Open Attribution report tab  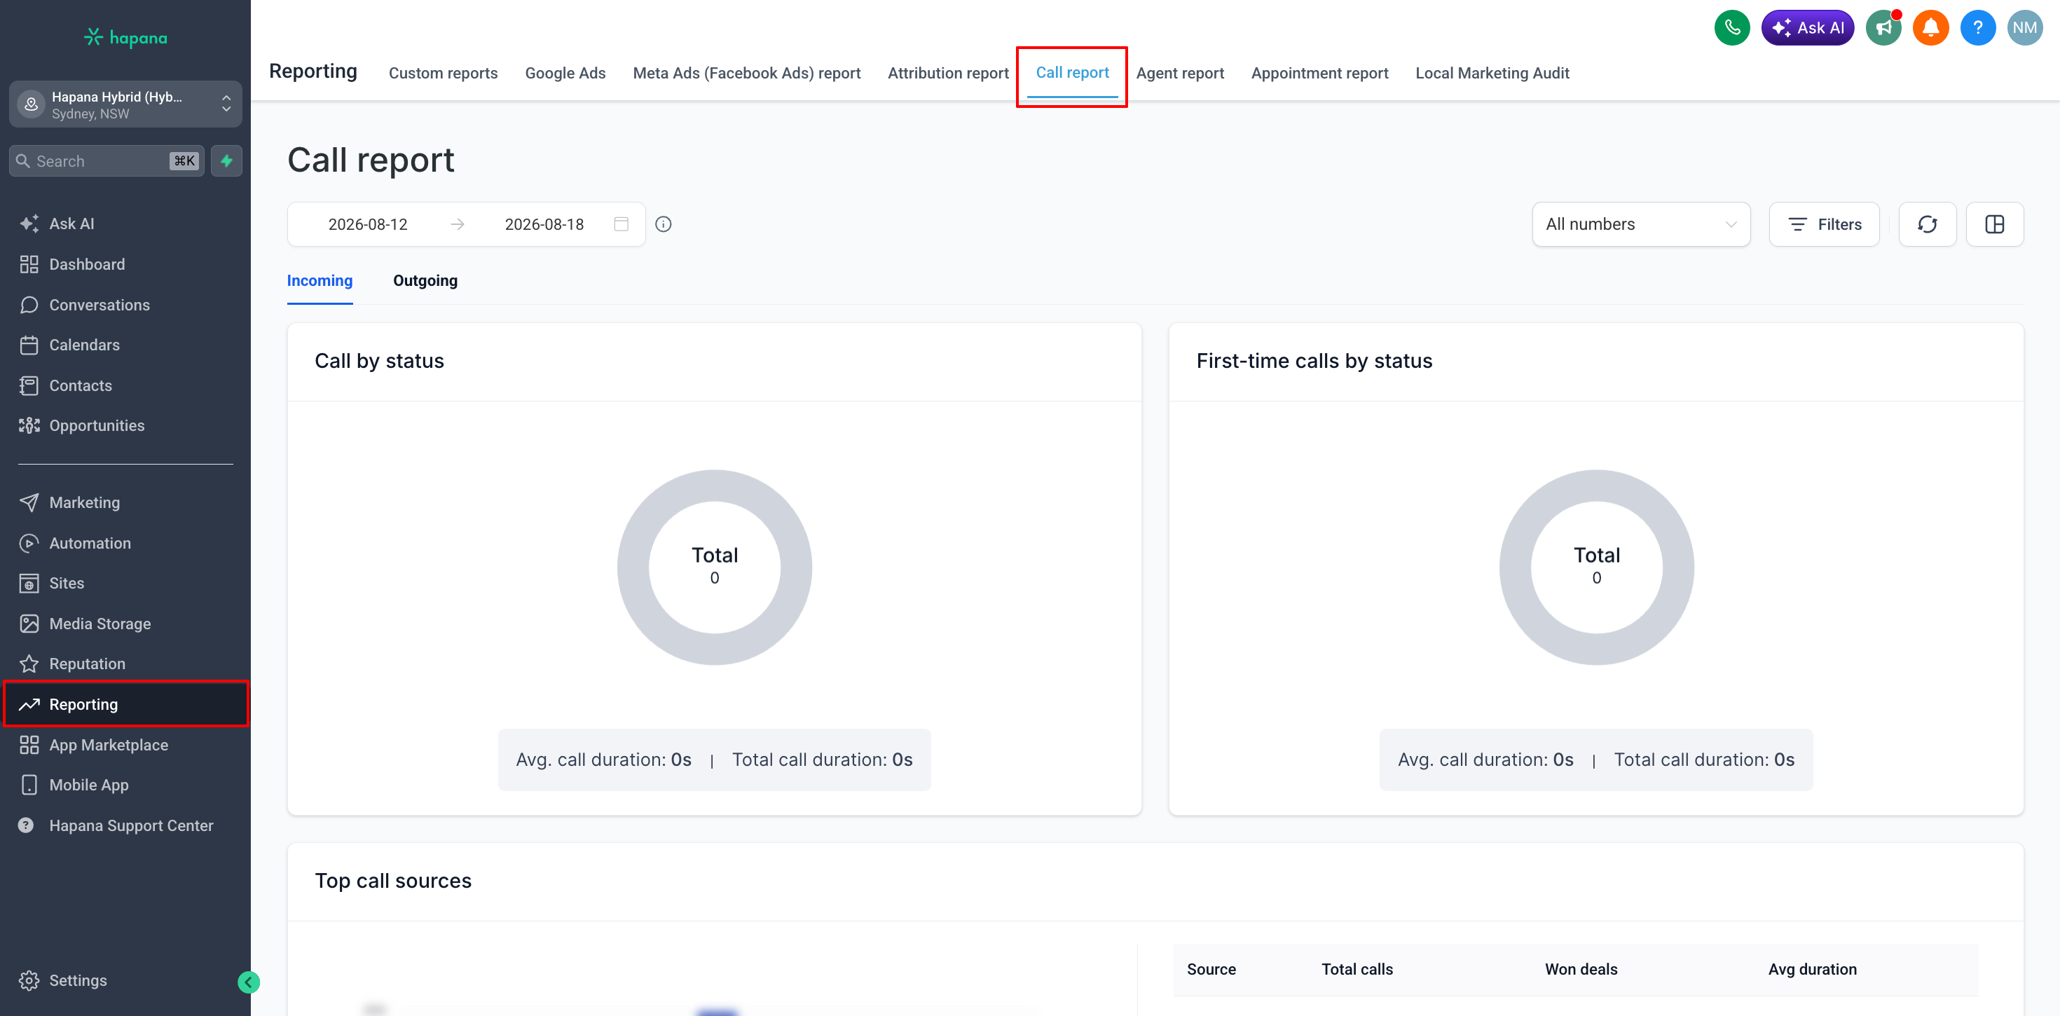(949, 73)
